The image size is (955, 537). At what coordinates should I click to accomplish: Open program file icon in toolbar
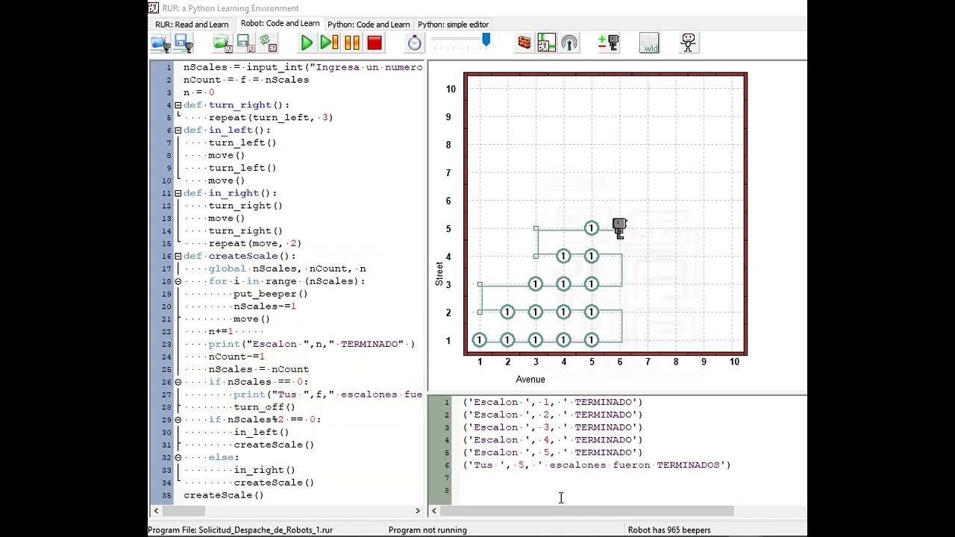[159, 43]
